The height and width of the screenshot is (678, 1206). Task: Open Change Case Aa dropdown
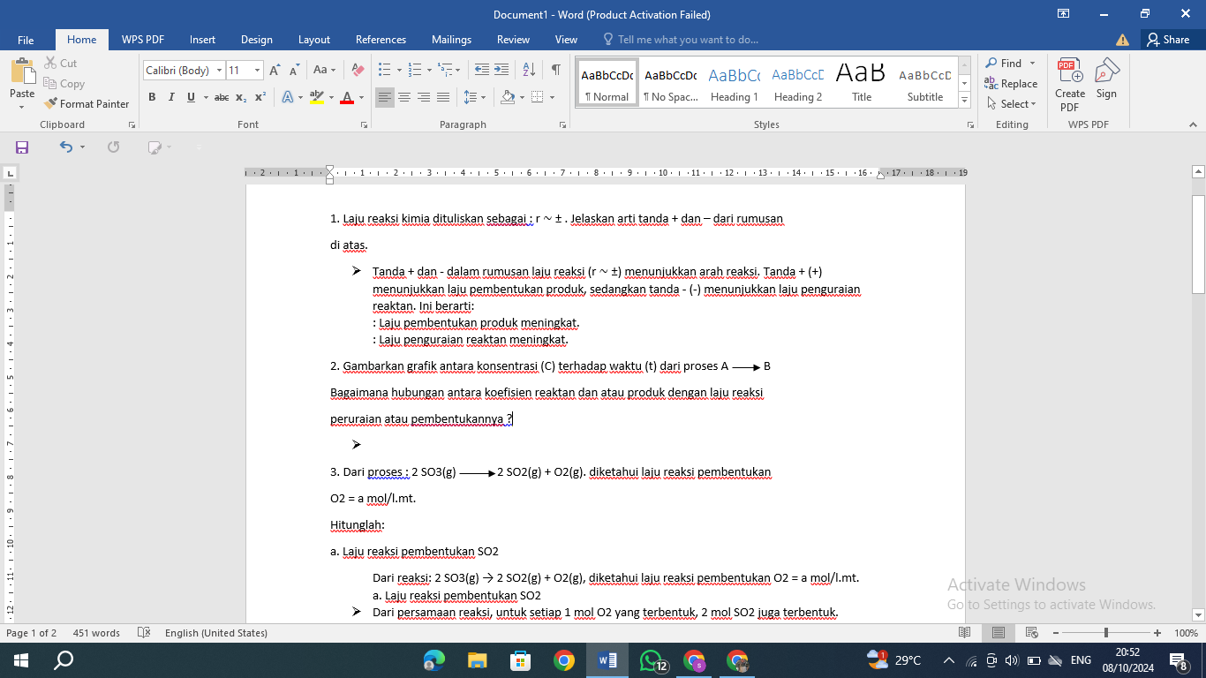pos(324,70)
